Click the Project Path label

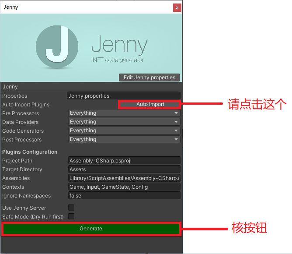pos(17,161)
